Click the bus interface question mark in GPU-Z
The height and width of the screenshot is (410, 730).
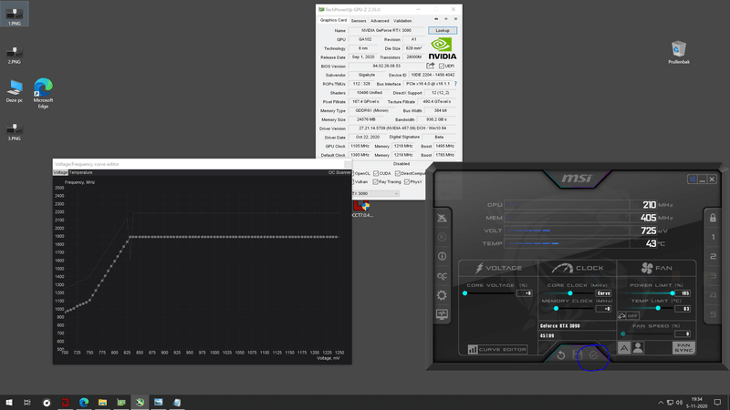455,84
